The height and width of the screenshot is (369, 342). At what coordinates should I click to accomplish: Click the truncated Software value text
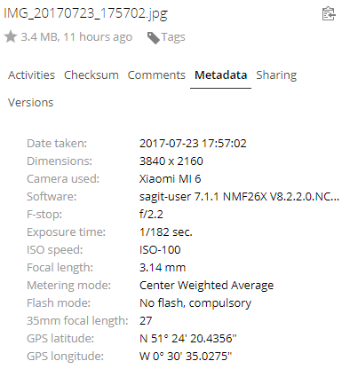[x=239, y=197]
